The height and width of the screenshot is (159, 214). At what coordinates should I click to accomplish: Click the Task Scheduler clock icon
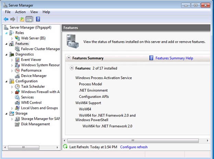(x=17, y=87)
